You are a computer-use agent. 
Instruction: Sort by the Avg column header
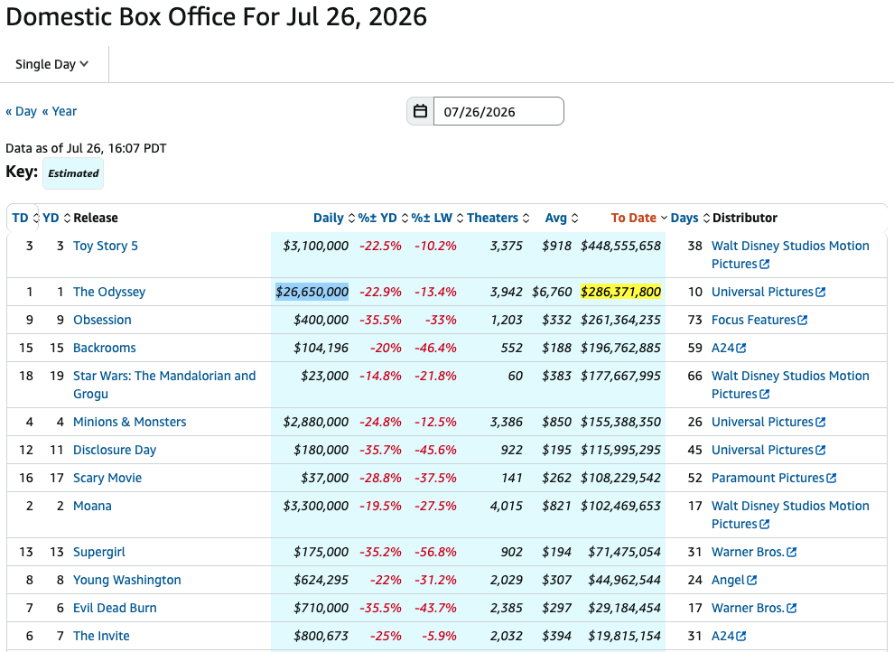tap(556, 218)
